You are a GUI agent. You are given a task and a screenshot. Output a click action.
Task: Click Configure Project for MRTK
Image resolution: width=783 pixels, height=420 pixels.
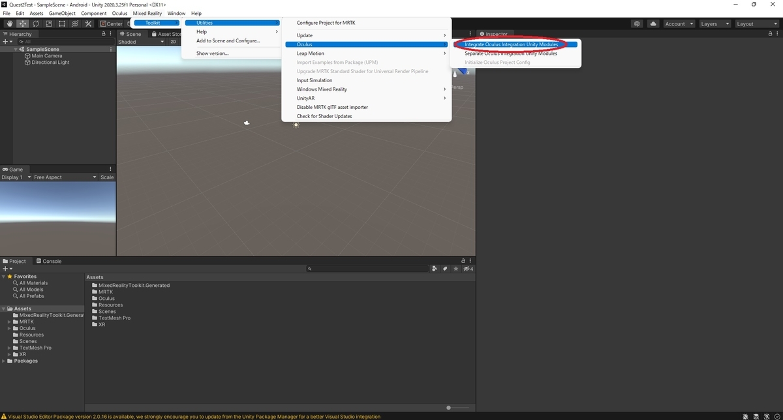coord(367,23)
